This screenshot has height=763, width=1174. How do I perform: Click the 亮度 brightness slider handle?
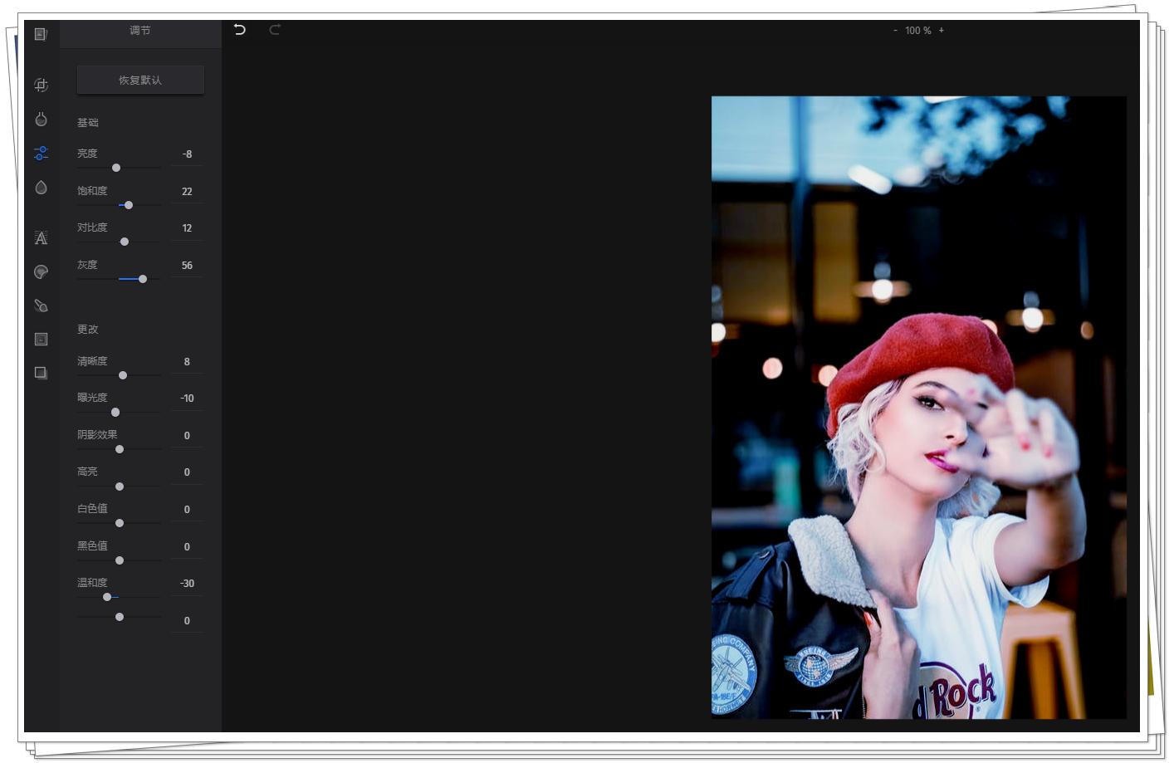[116, 168]
